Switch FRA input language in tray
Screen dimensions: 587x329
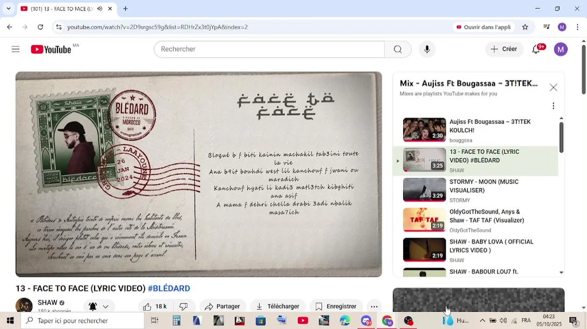[x=526, y=320]
